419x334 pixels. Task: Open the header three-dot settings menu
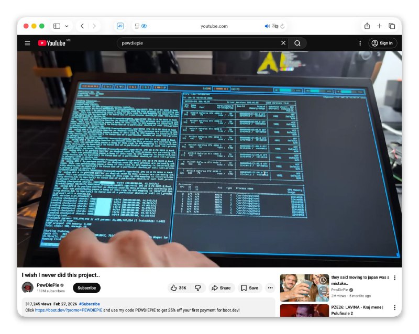(x=360, y=43)
